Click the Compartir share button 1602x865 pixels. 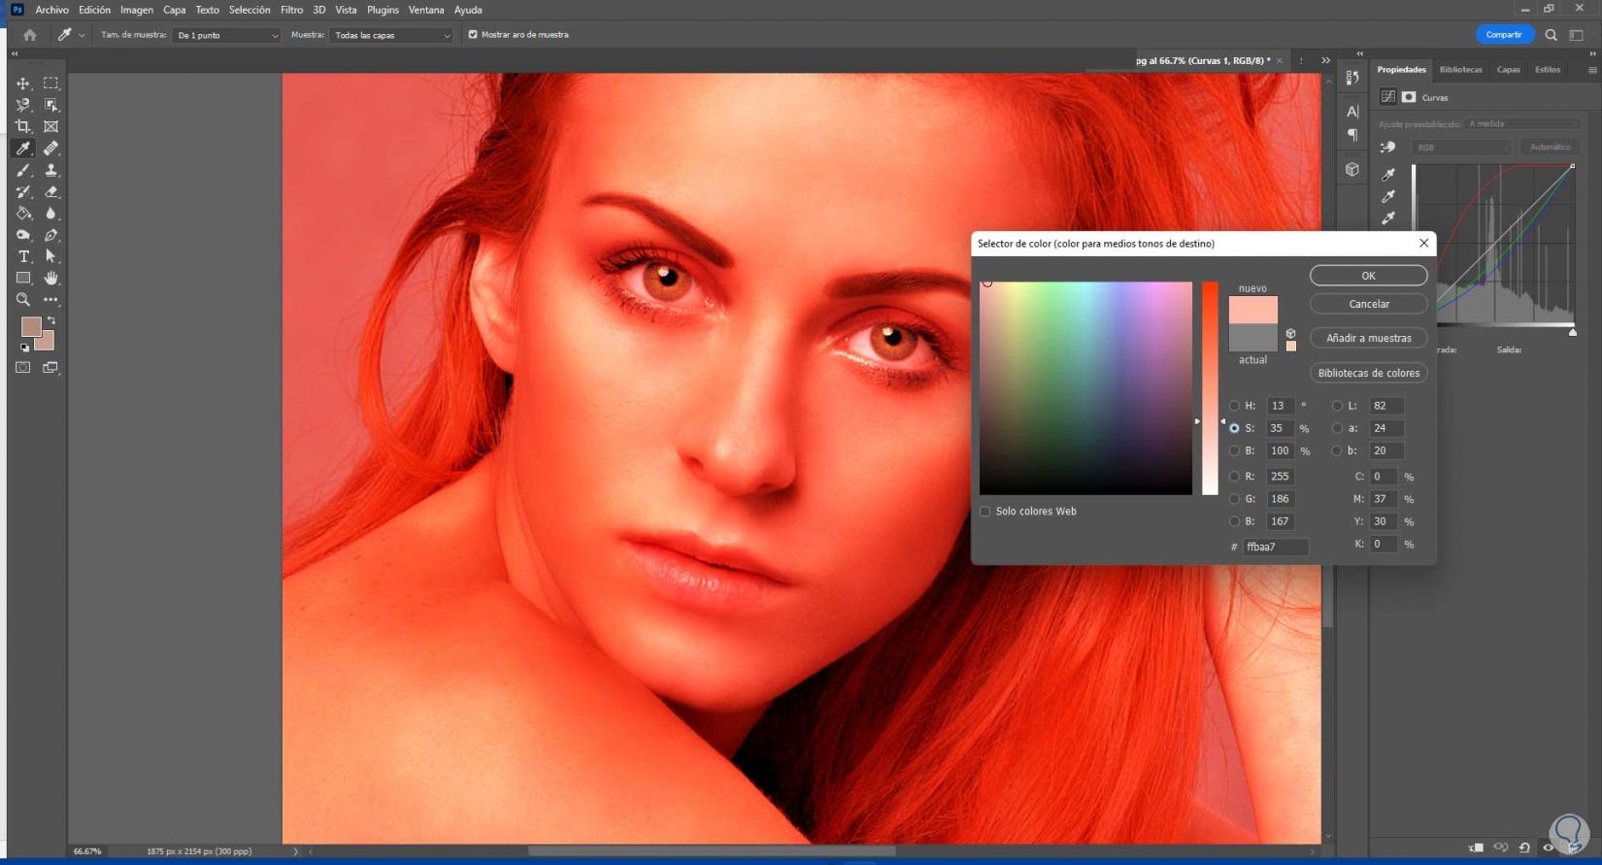coord(1504,35)
